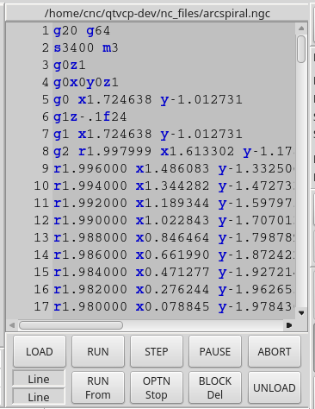Click the vertical scrollbar handle
This screenshot has height=409, width=315.
(301, 49)
